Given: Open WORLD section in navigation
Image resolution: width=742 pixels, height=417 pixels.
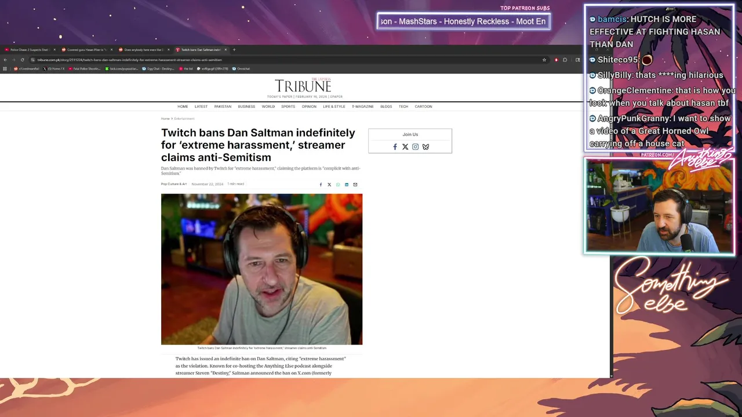Looking at the screenshot, I should (x=268, y=107).
